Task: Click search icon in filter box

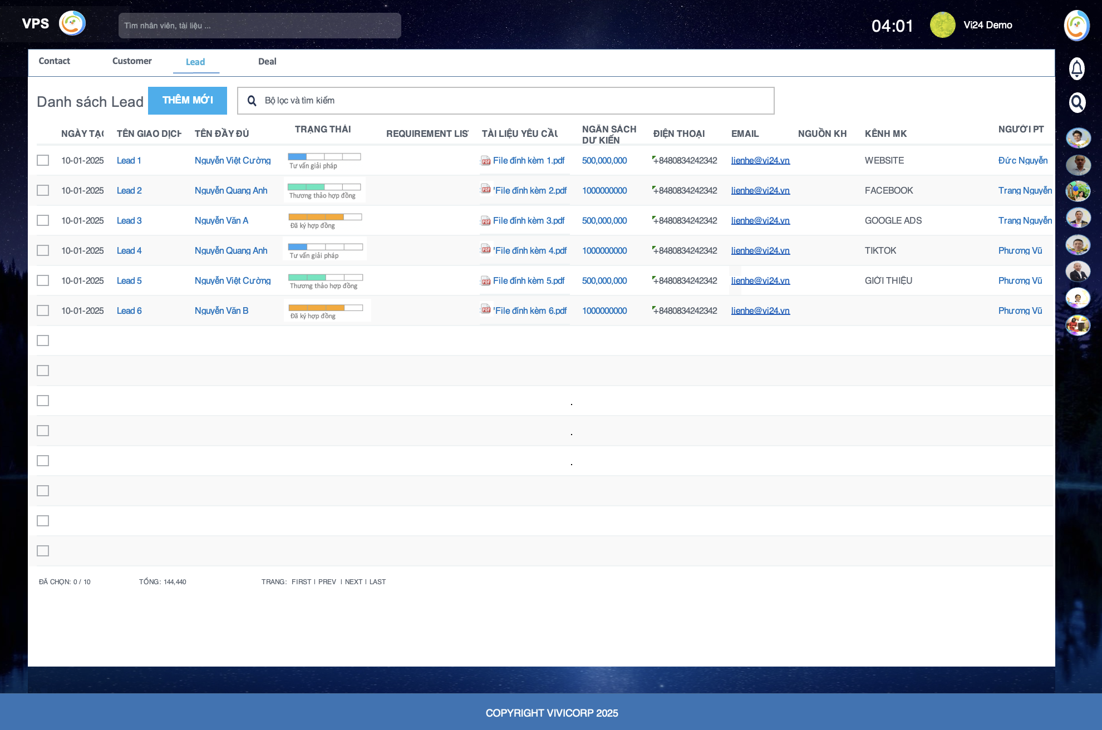Action: point(252,101)
